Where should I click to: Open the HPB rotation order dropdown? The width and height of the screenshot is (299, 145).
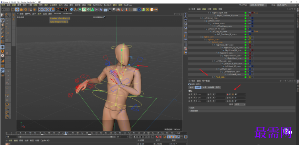point(240,104)
